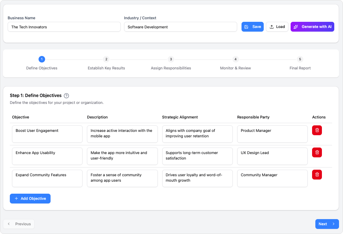This screenshot has height=234, width=343.
Task: Click the Industry / Context label
Action: pyautogui.click(x=140, y=18)
